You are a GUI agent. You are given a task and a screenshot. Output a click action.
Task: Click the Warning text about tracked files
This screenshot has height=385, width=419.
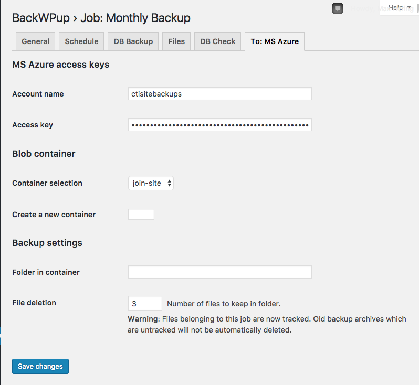coord(267,324)
